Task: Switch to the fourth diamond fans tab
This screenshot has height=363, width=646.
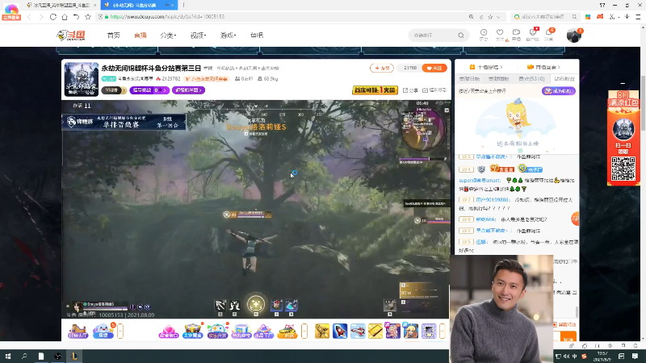Action: pyautogui.click(x=564, y=78)
